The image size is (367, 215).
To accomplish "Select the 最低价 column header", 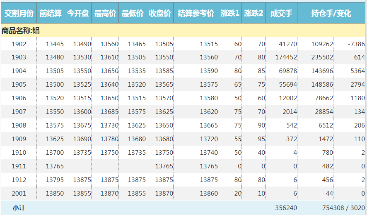I will 133,14.
